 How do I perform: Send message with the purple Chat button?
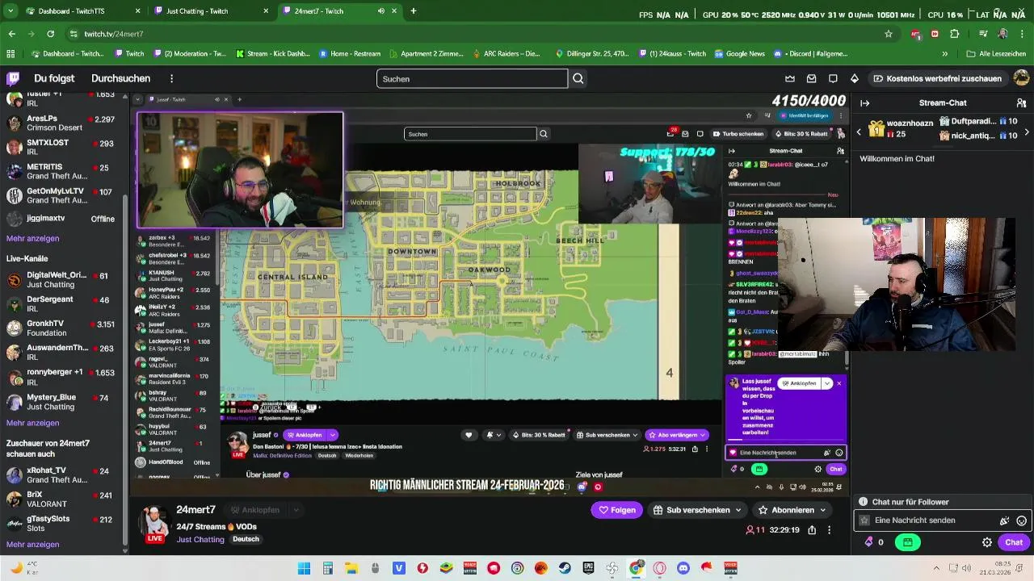point(1014,542)
